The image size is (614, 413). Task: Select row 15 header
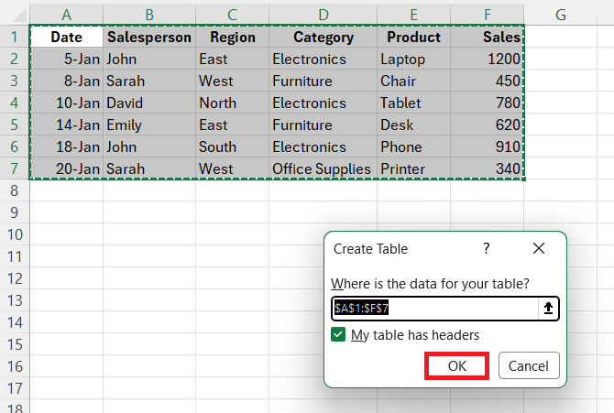tap(15, 344)
